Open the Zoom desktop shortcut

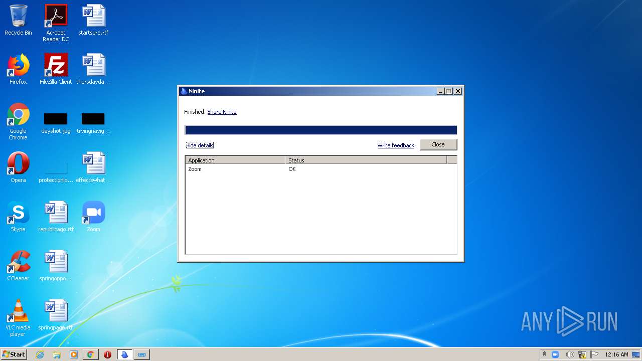click(93, 217)
